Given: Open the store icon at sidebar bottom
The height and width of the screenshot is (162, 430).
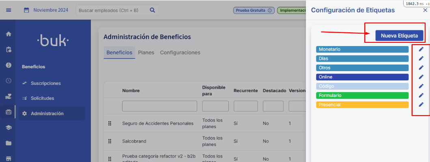Looking at the screenshot, I should pos(9,158).
